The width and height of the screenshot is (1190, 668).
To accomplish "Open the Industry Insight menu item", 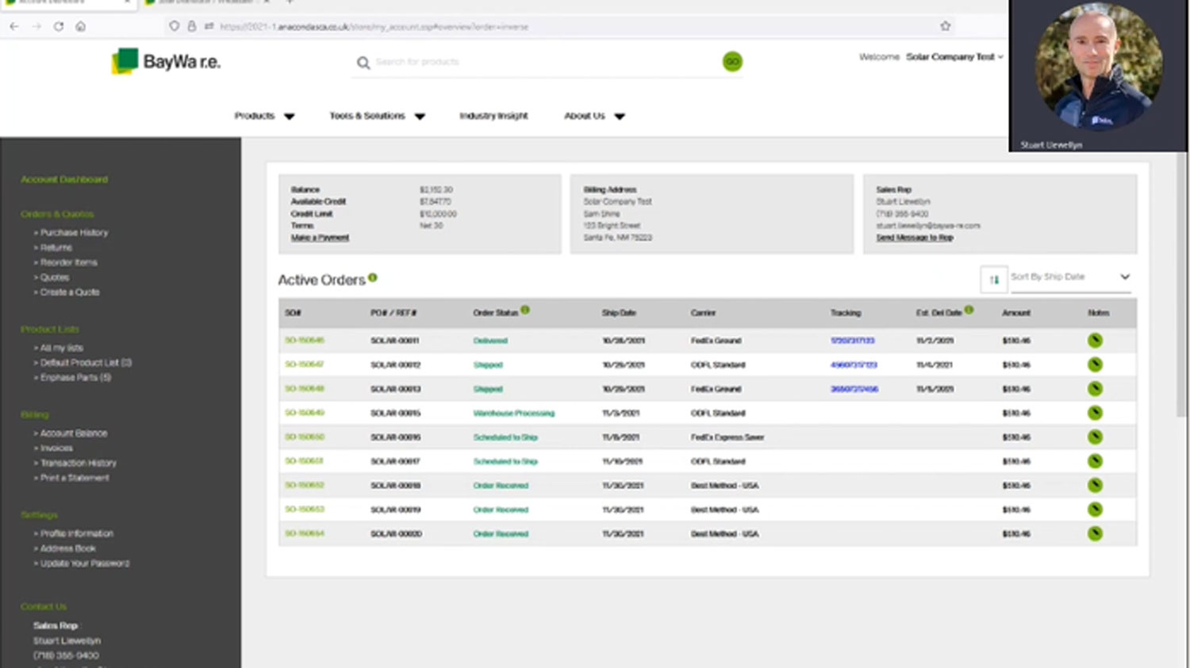I will point(493,116).
